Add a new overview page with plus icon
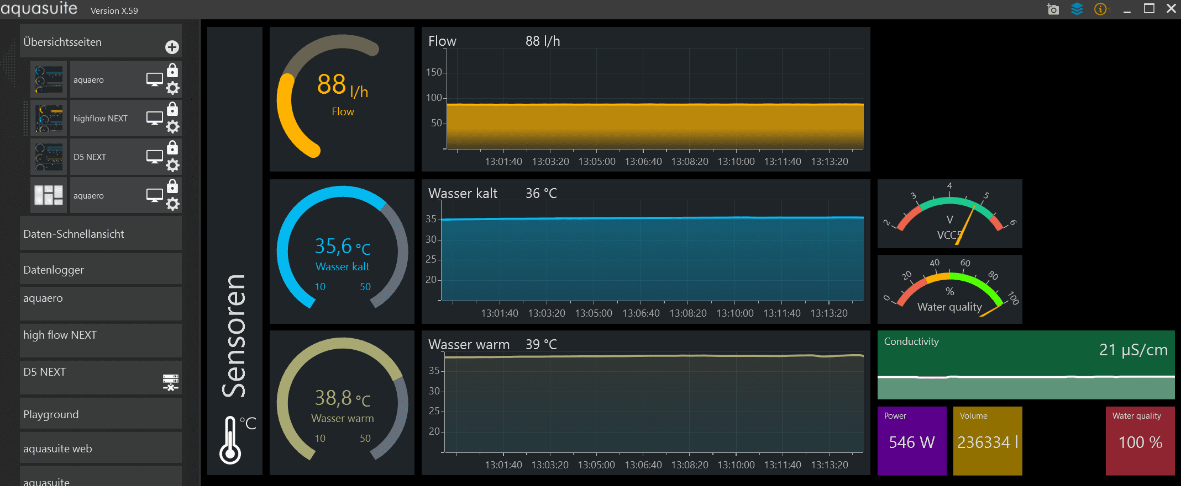Image resolution: width=1181 pixels, height=486 pixels. [x=172, y=47]
